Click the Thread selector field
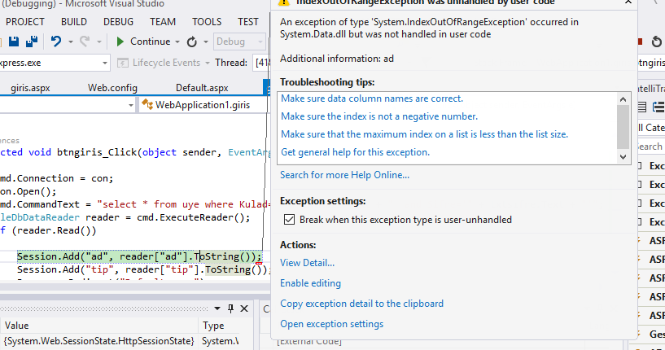The height and width of the screenshot is (350, 665). click(260, 63)
